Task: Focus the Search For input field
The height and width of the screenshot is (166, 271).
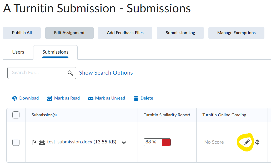Action: 42,73
